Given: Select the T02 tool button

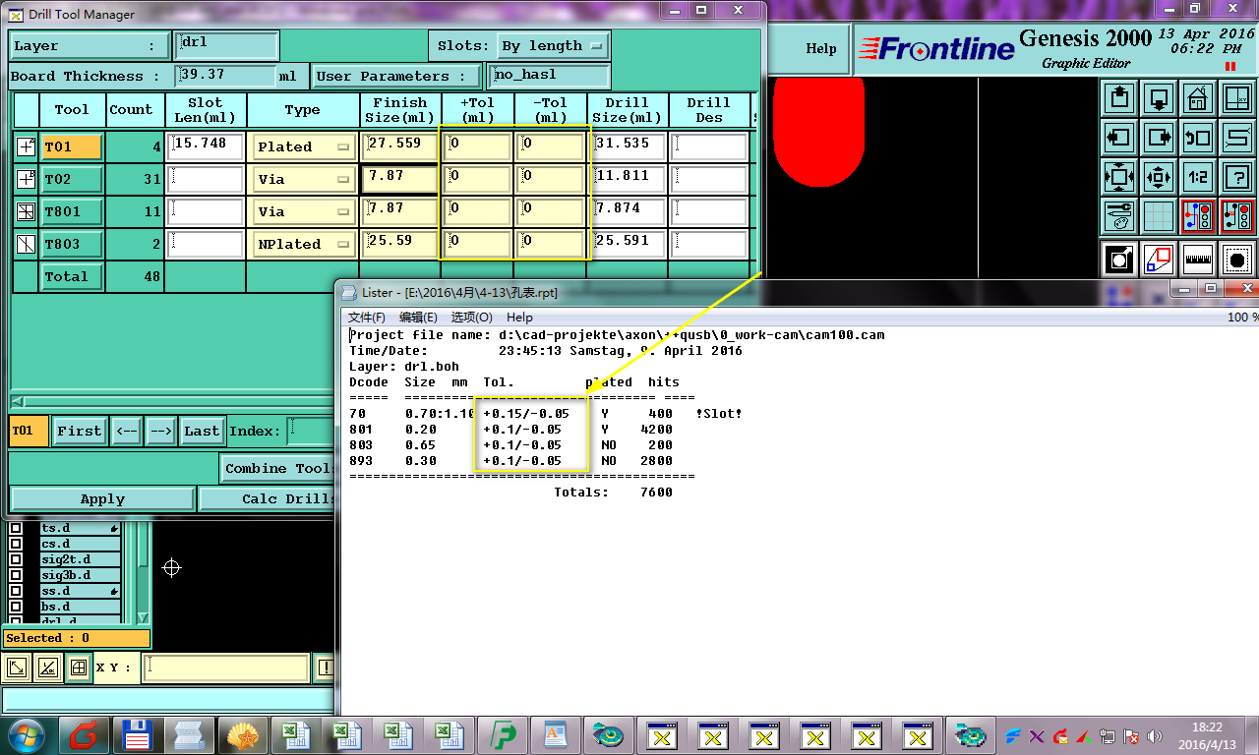Looking at the screenshot, I should (71, 180).
